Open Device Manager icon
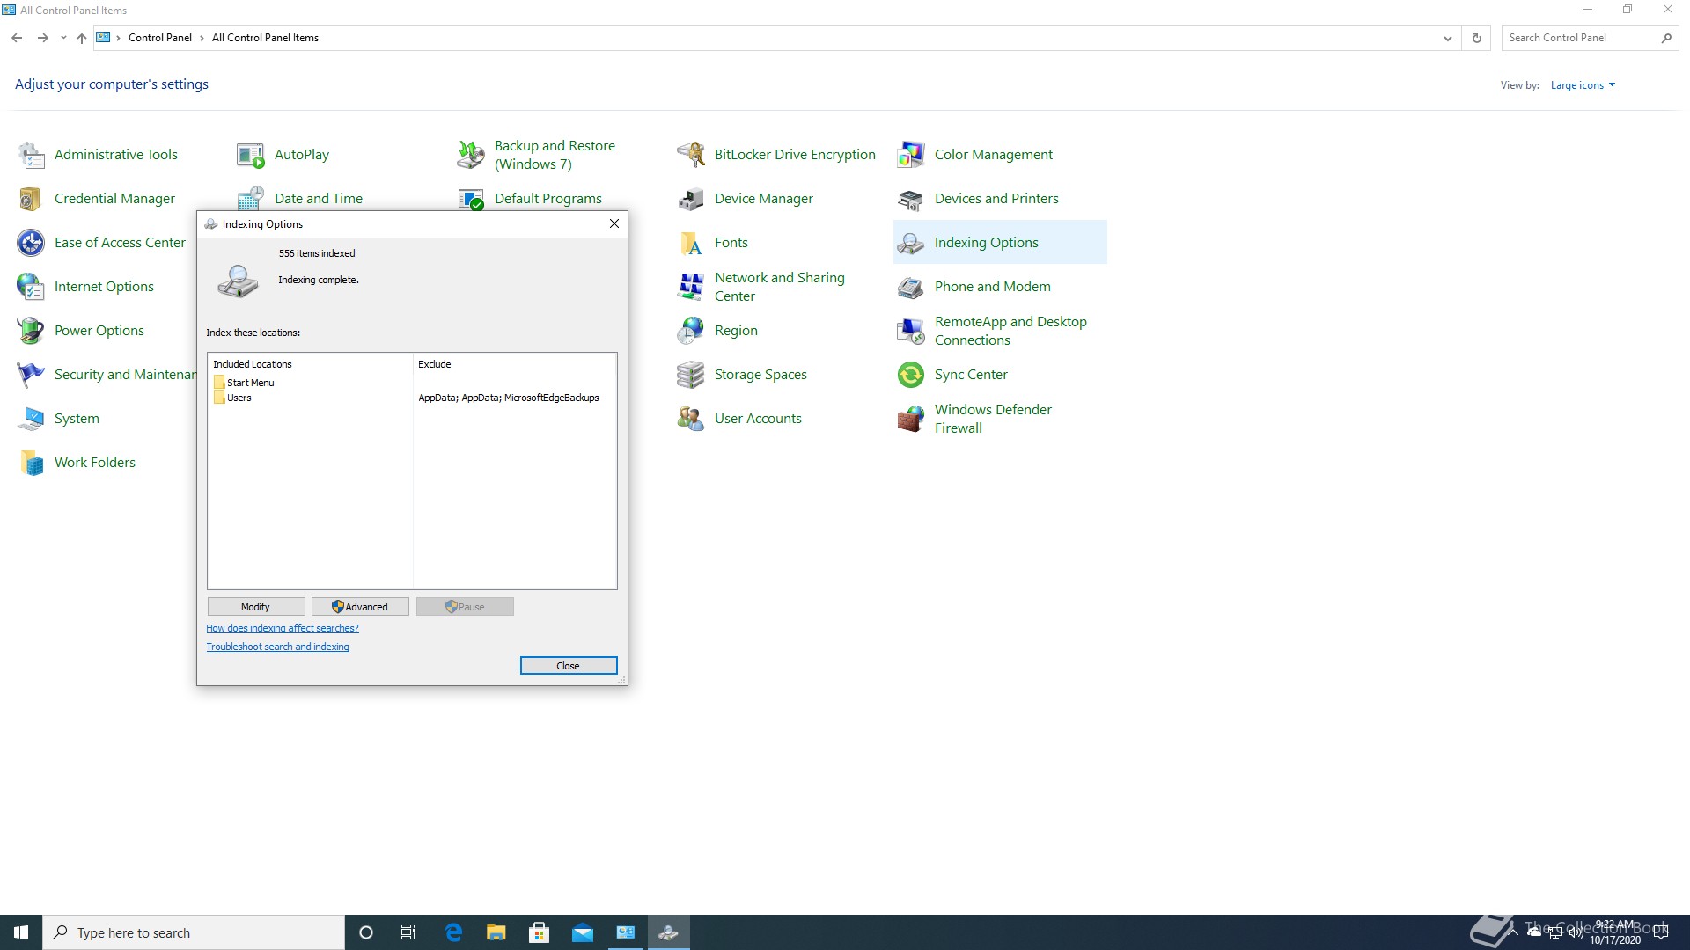1690x950 pixels. click(691, 199)
